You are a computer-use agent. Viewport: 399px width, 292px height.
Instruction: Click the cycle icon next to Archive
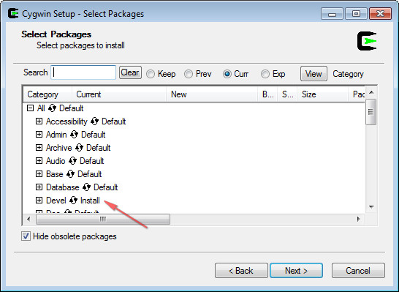click(79, 148)
